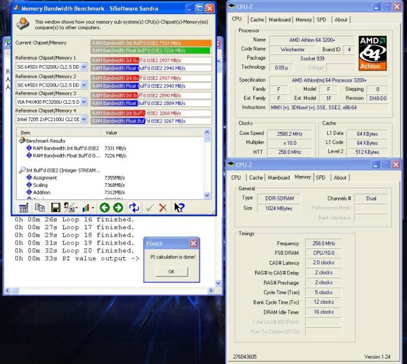The height and width of the screenshot is (364, 407).
Task: Open Reference Chipset/Memory 4 Intel 7205 dropdown
Action: pos(84,119)
